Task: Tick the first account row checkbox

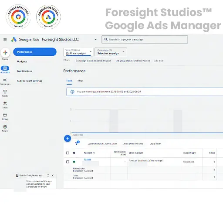Action: coord(68,162)
